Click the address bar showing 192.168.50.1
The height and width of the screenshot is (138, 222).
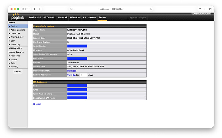click(111, 9)
